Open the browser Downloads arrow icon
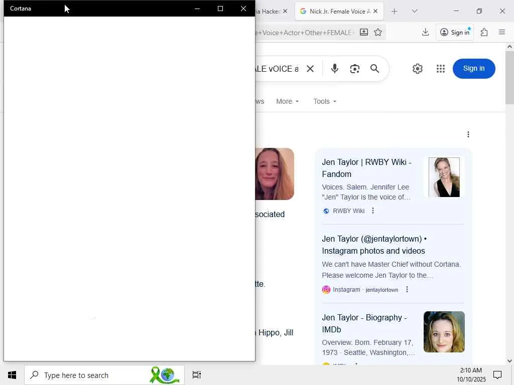Screen dimensions: 514x385 coord(425,32)
